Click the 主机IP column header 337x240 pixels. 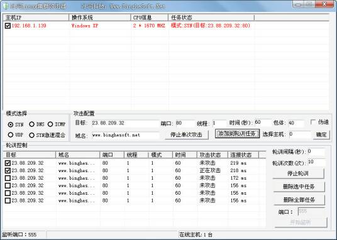tap(36, 18)
